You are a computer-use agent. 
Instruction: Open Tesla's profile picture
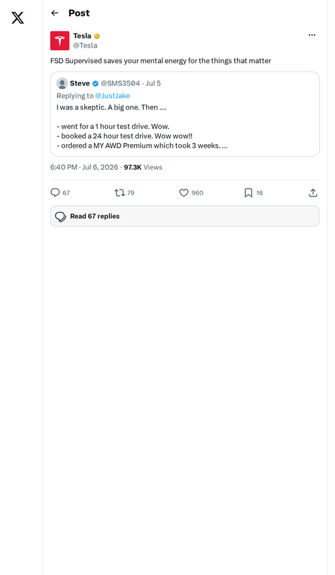60,40
